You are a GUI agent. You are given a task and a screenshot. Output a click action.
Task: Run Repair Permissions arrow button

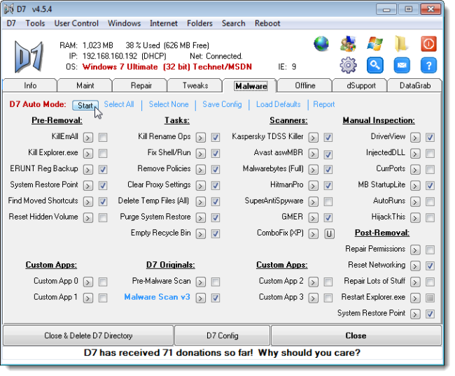click(415, 250)
